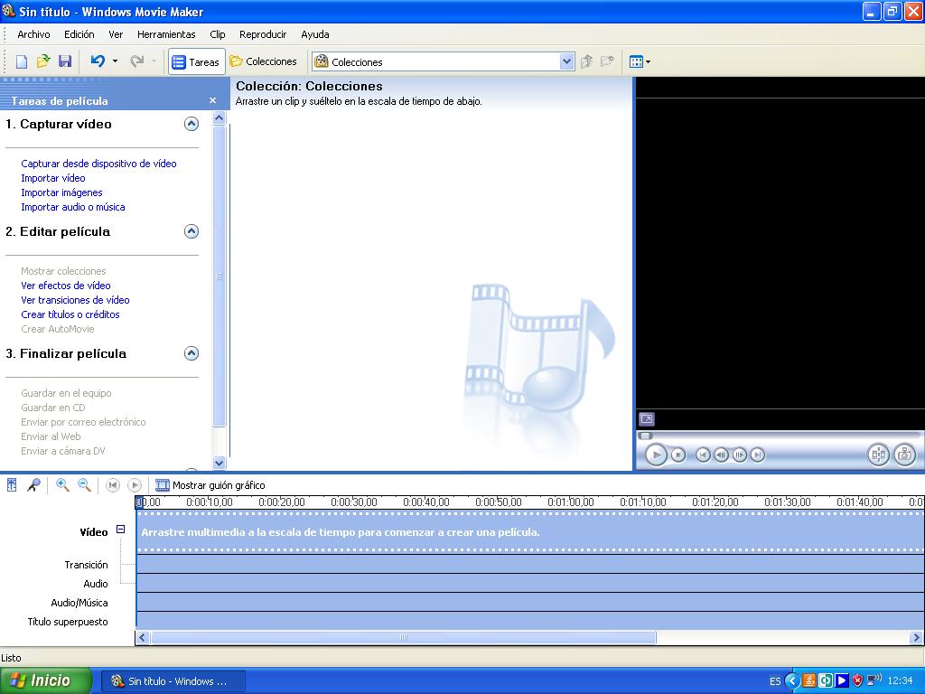
Task: Click the Zoom Timeline Out icon
Action: click(84, 485)
